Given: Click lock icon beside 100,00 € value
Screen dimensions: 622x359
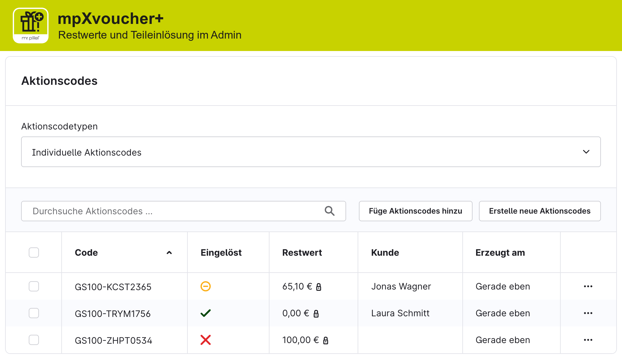Looking at the screenshot, I should pyautogui.click(x=326, y=341).
